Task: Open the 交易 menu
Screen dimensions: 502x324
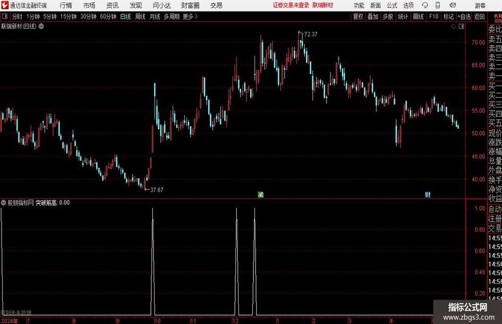Action: [x=216, y=5]
